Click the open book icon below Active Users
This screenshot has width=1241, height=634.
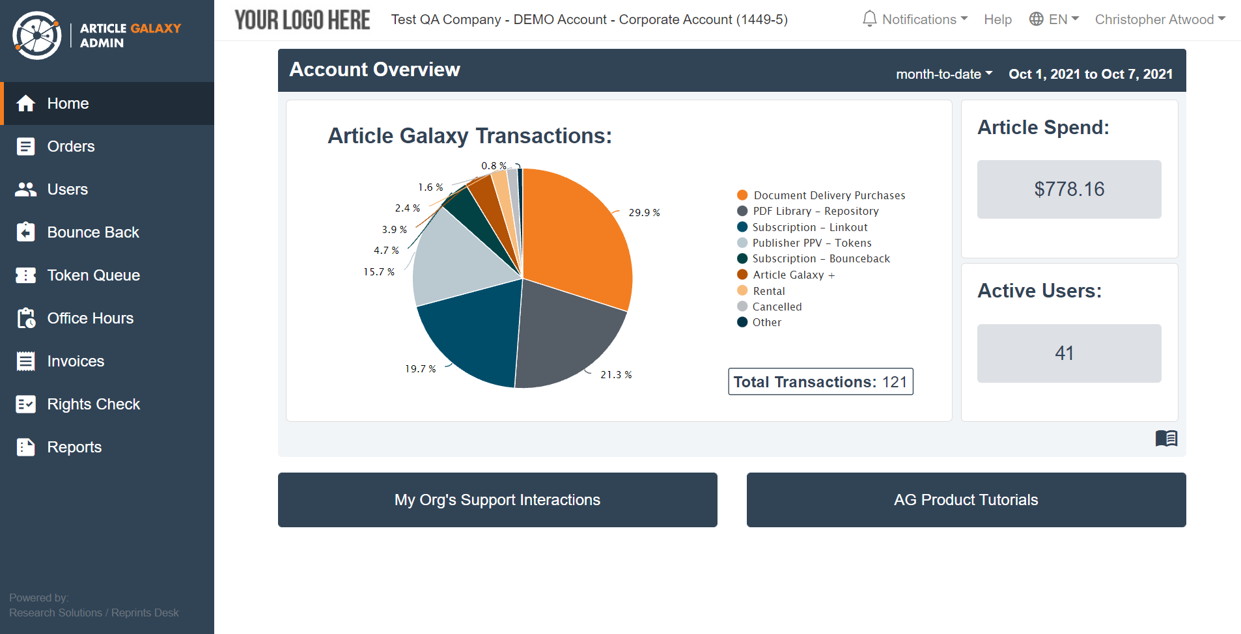pyautogui.click(x=1165, y=438)
